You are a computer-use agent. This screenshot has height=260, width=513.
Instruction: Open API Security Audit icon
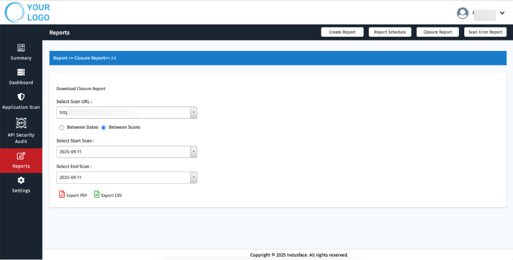coord(21,123)
